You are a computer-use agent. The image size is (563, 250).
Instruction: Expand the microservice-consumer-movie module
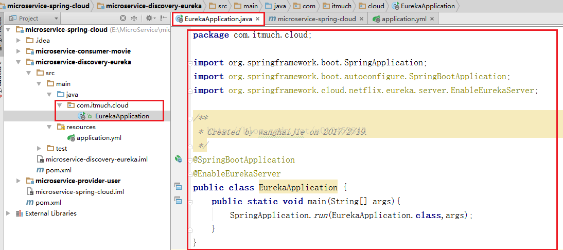[x=19, y=51]
